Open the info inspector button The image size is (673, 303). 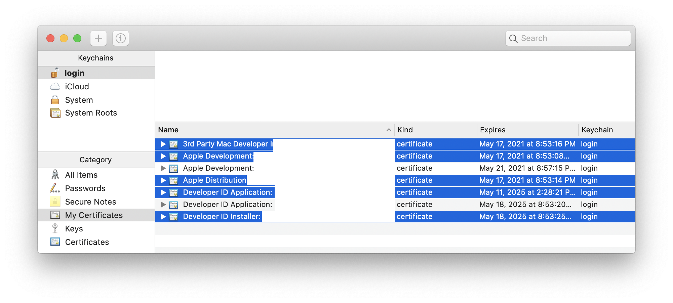121,38
